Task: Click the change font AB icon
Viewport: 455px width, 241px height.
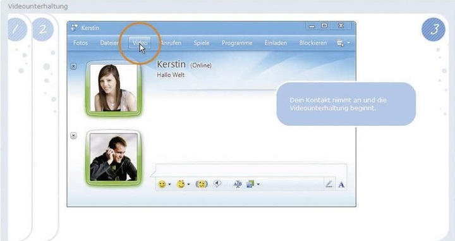Action: click(238, 184)
